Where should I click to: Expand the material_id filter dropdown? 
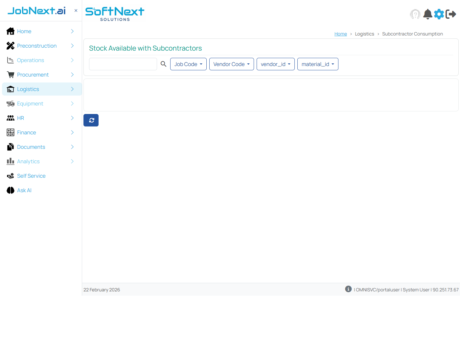click(x=318, y=64)
